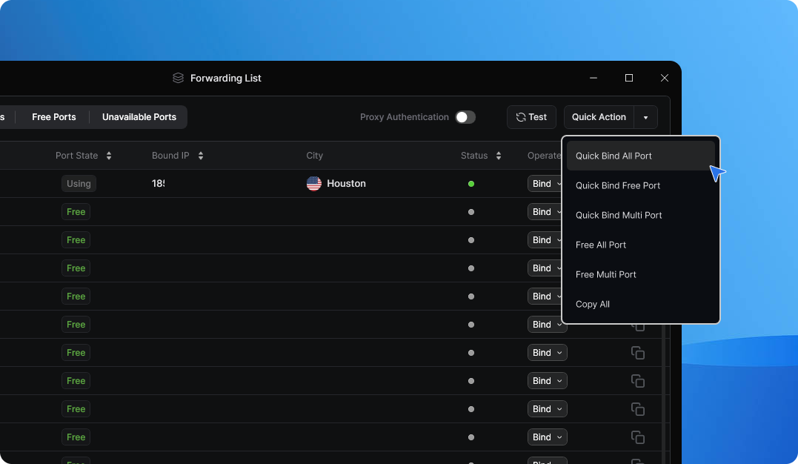Collapse the Quick Action dropdown arrow

click(645, 117)
